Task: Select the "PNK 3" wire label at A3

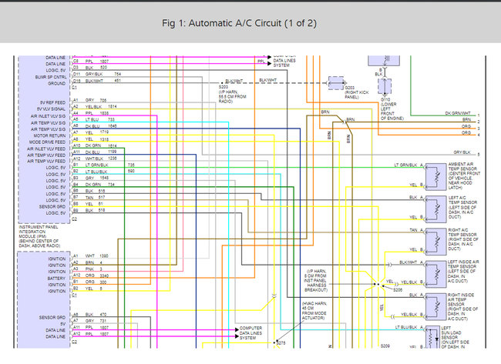Action: [x=94, y=269]
